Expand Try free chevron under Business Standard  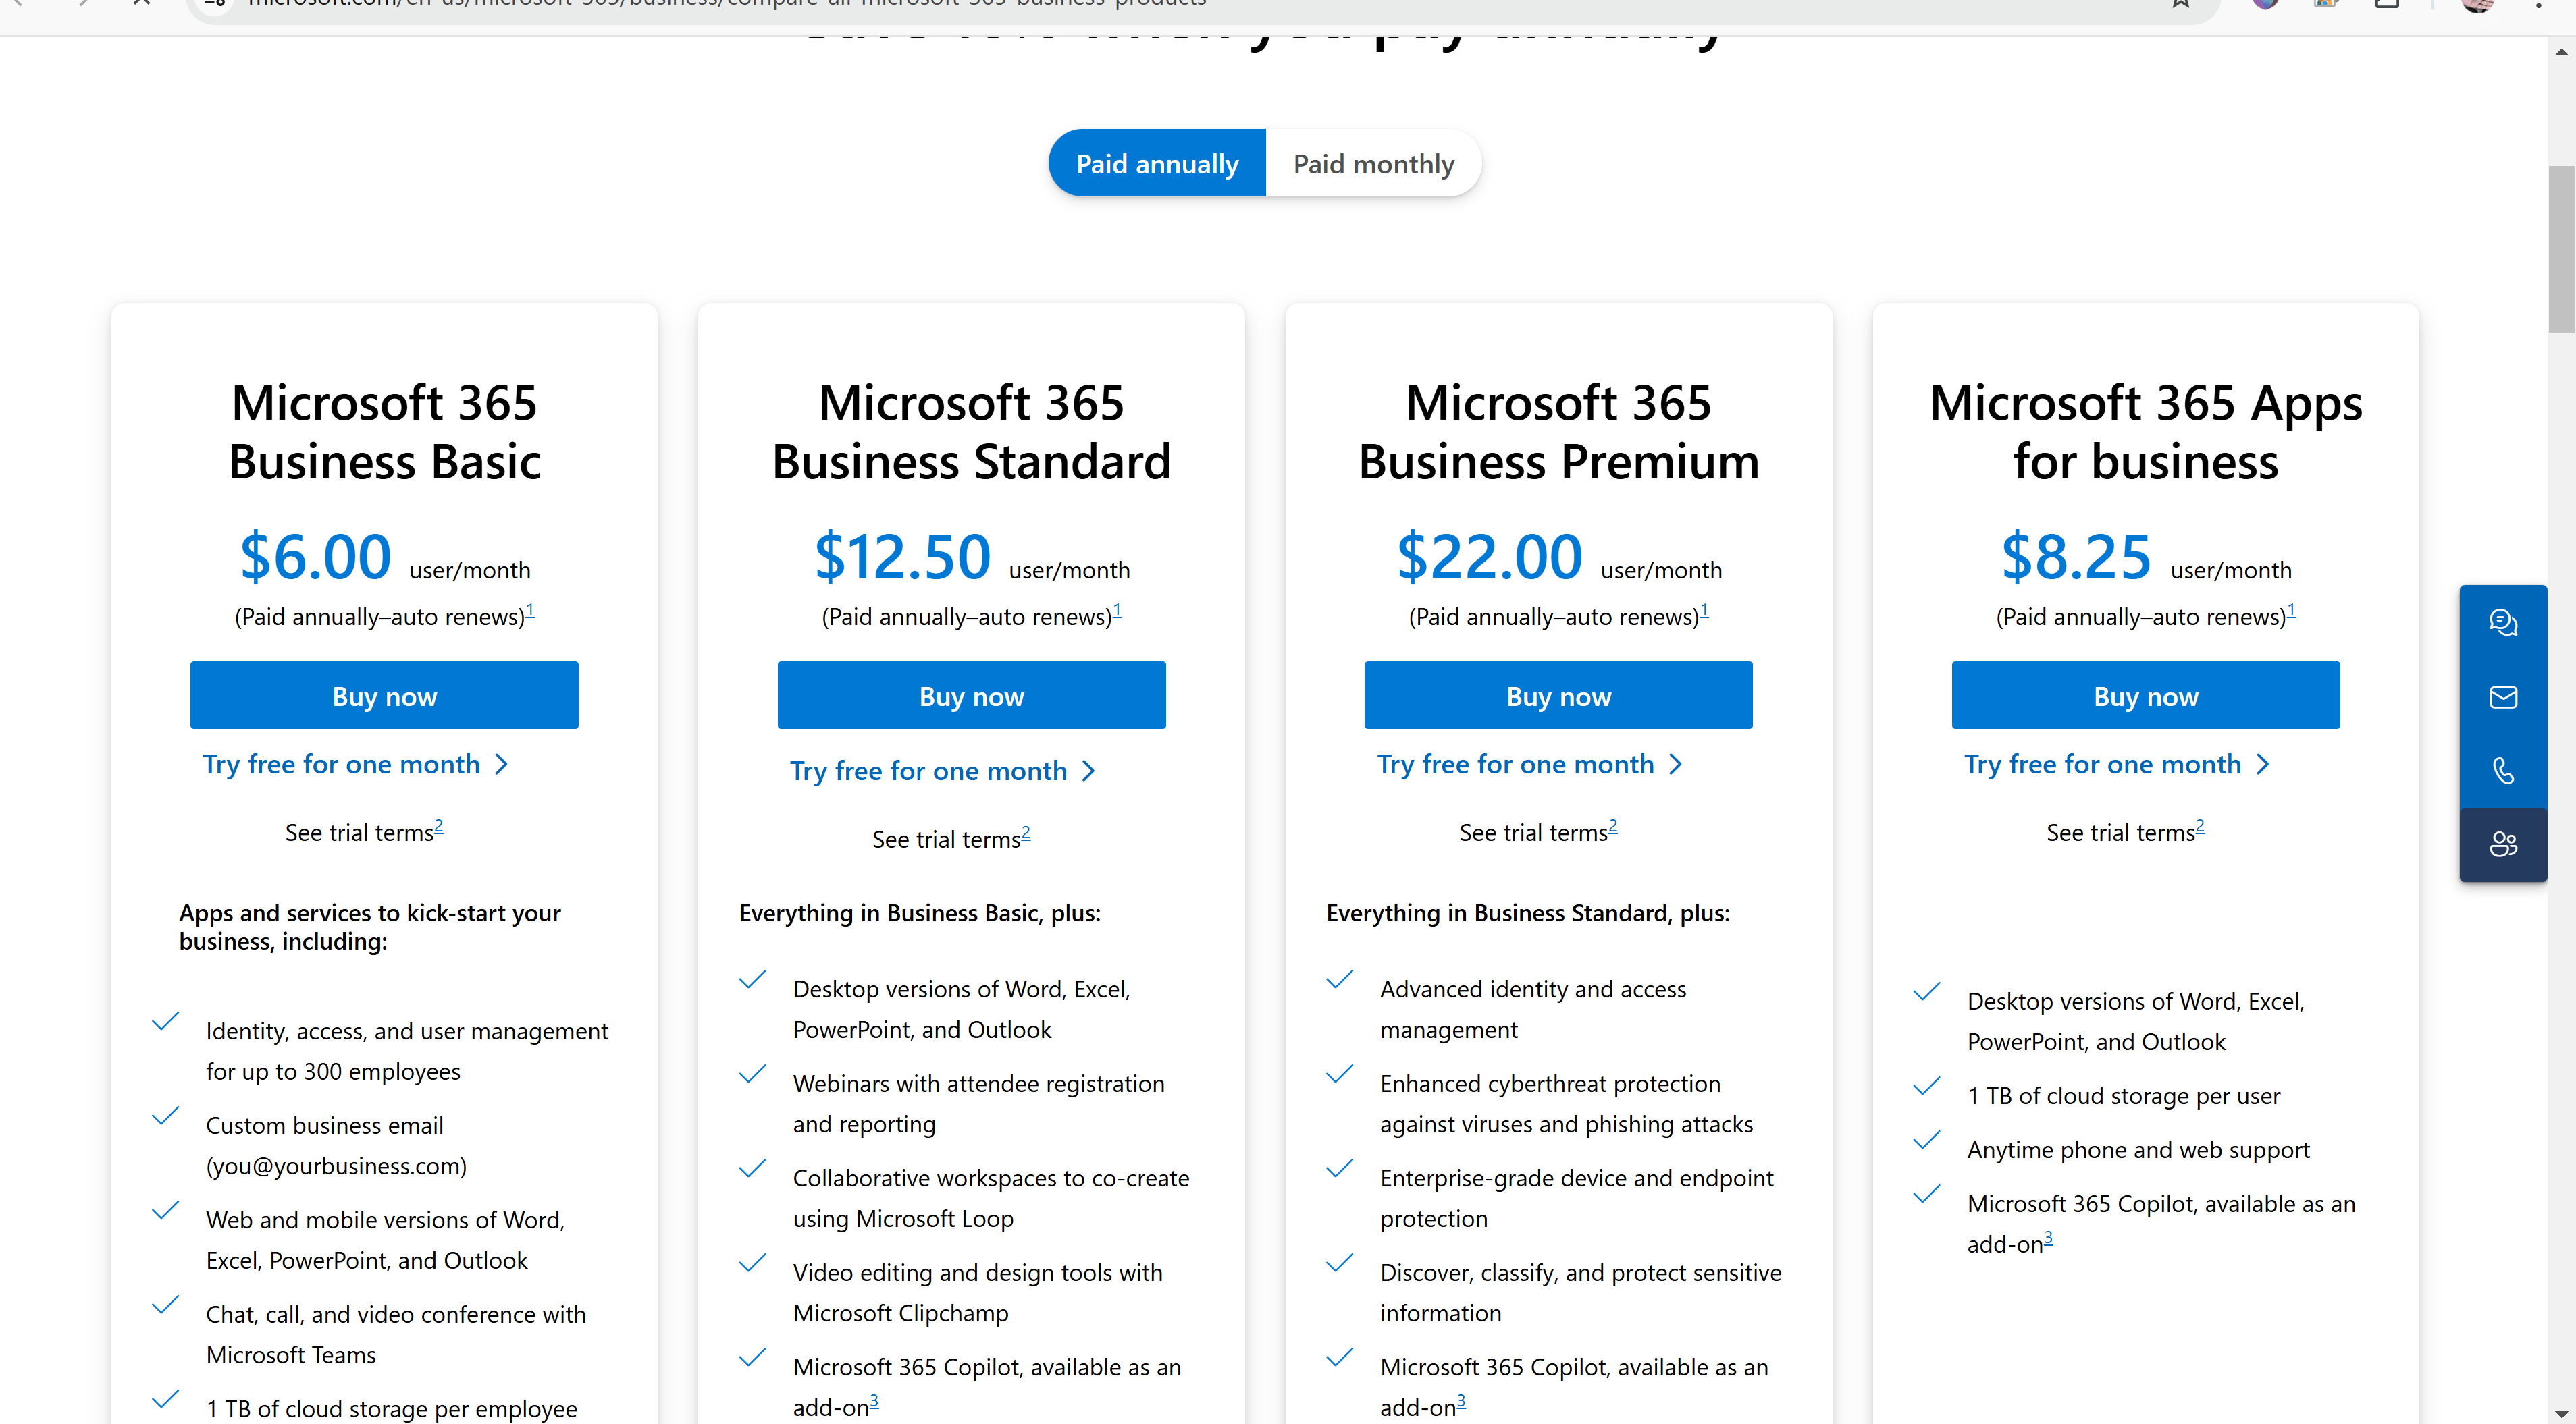pyautogui.click(x=1089, y=771)
